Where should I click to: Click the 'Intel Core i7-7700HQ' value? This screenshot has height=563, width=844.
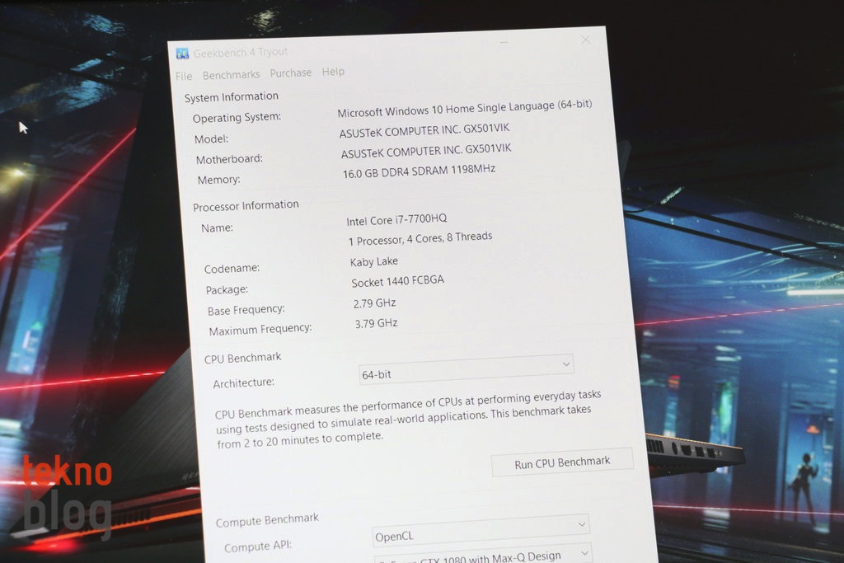pos(396,219)
